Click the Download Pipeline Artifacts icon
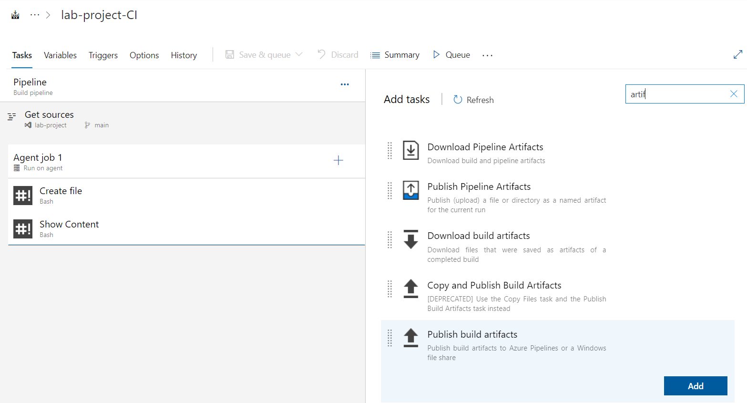 point(411,150)
